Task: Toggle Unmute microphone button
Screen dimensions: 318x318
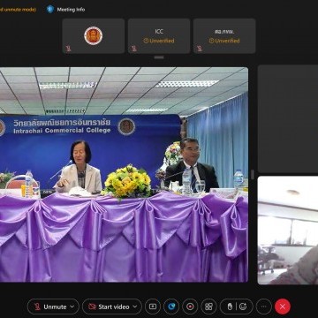Action: (50, 307)
